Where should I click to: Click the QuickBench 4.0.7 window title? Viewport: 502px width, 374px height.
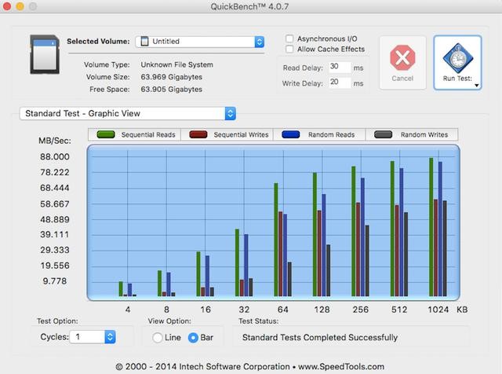click(249, 6)
